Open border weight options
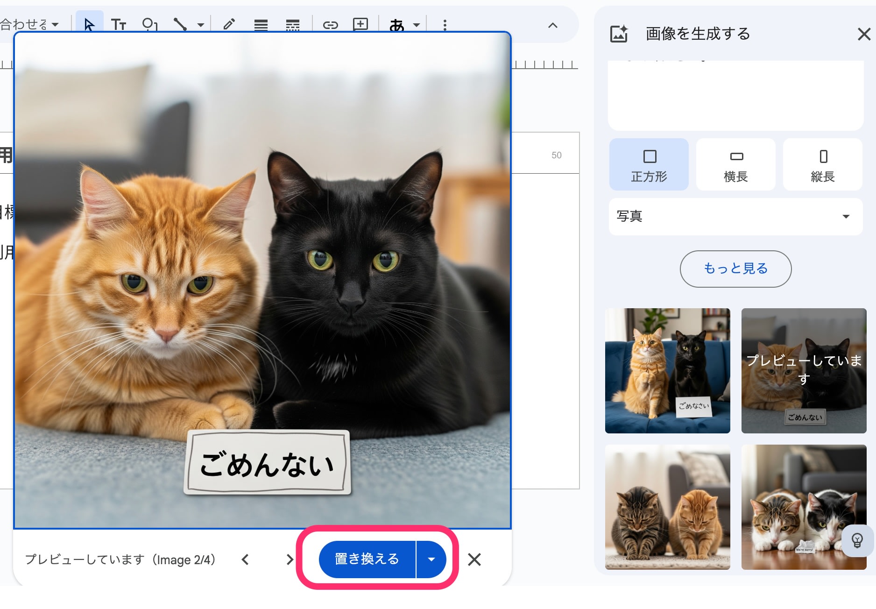This screenshot has height=609, width=876. tap(261, 25)
